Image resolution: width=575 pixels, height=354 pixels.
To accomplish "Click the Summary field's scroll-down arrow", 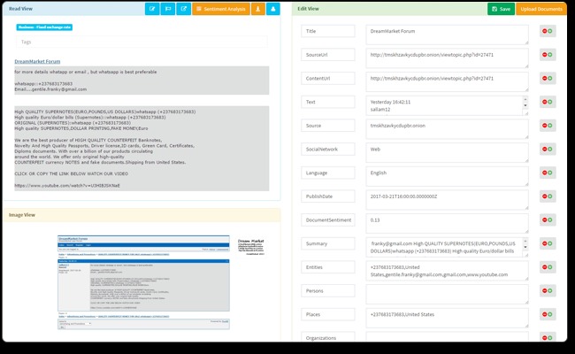I will (525, 247).
